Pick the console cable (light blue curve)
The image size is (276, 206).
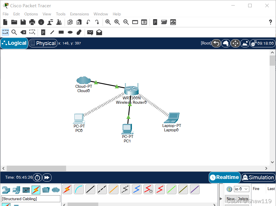(x=79, y=189)
